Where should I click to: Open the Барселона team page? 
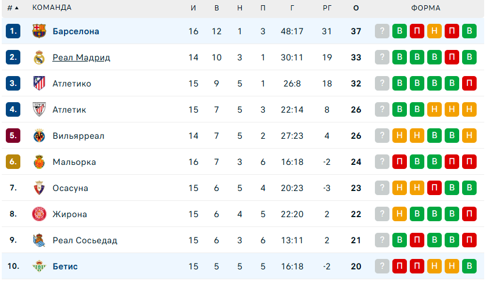76,31
